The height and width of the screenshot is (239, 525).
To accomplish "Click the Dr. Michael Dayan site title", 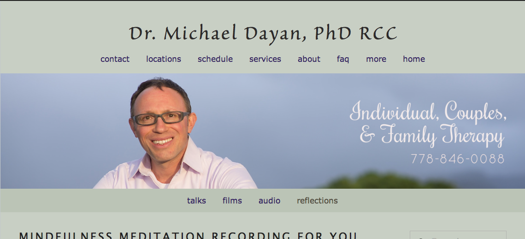I will [263, 34].
